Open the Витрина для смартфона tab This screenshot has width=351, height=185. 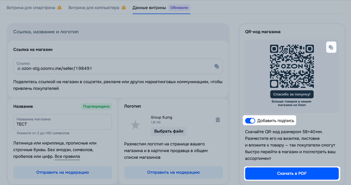(x=31, y=8)
